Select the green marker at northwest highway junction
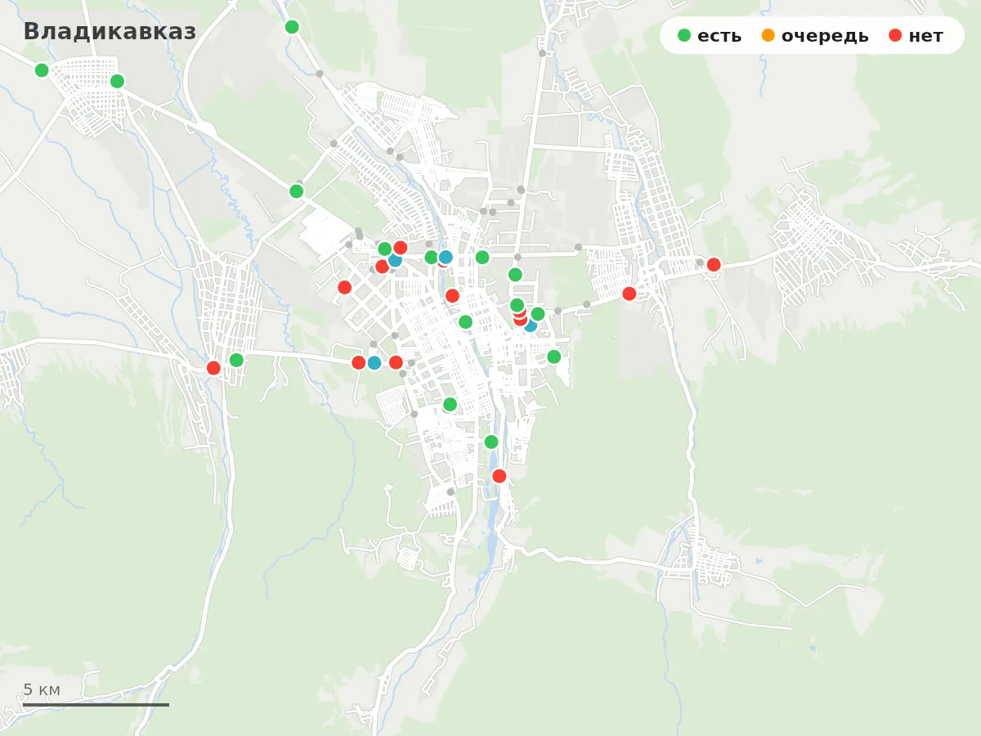This screenshot has height=736, width=981. click(x=297, y=191)
